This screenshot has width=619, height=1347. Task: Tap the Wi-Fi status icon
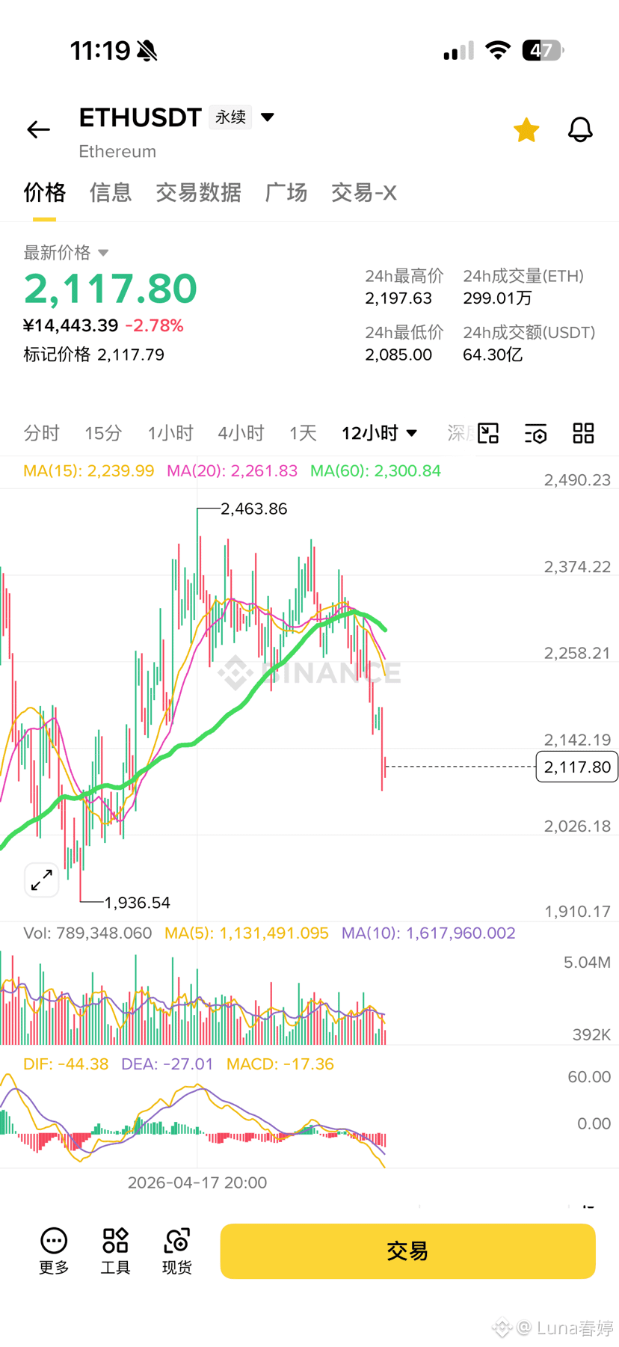(x=498, y=50)
